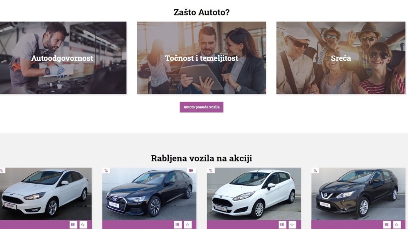
Task: Open the white Ford Fiesta photo
Action: click(254, 194)
